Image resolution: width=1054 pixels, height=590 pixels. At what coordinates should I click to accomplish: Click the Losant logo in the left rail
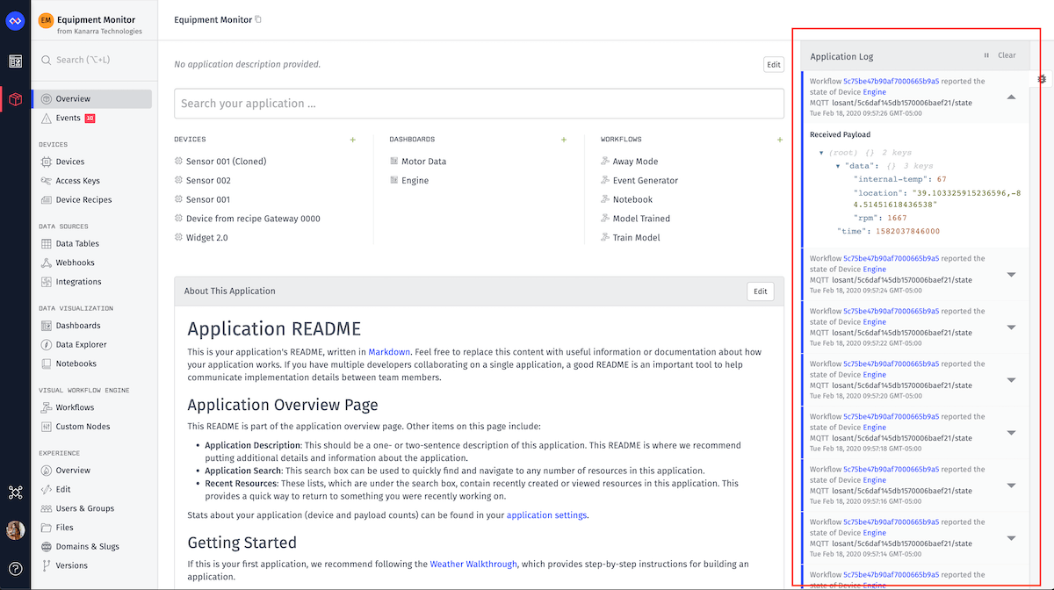coord(15,19)
